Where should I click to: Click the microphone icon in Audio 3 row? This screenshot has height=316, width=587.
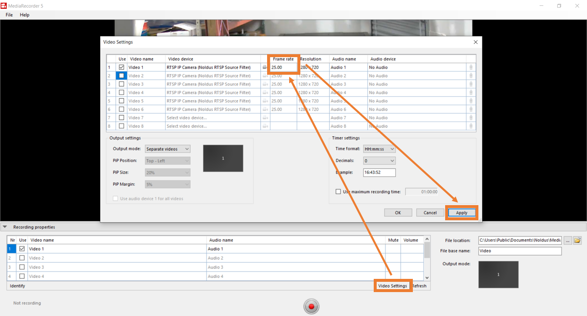click(x=471, y=84)
